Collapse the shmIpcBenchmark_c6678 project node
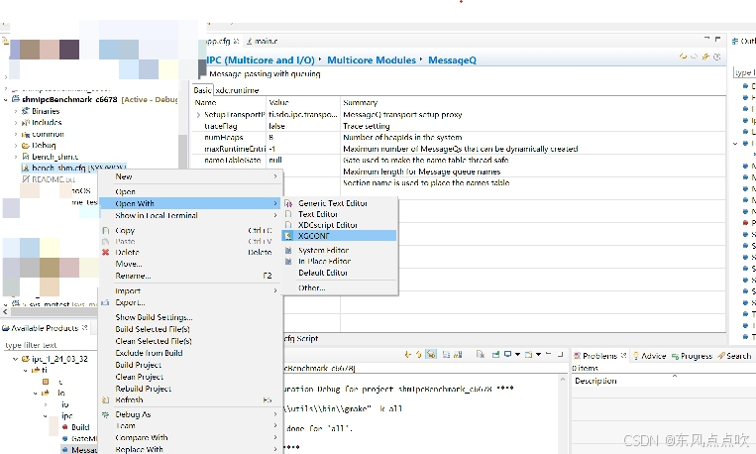Screen dimensions: 756x454 tap(5, 100)
